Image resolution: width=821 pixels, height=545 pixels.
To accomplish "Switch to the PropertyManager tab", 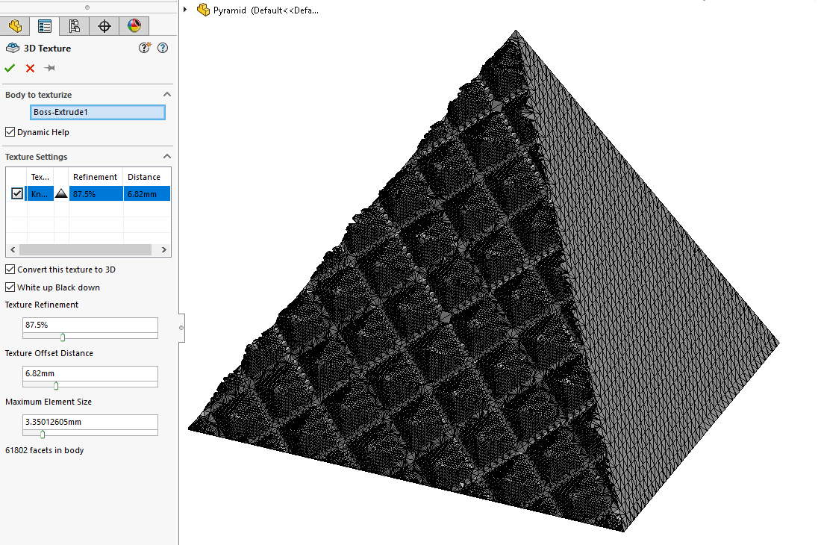I will pos(45,25).
